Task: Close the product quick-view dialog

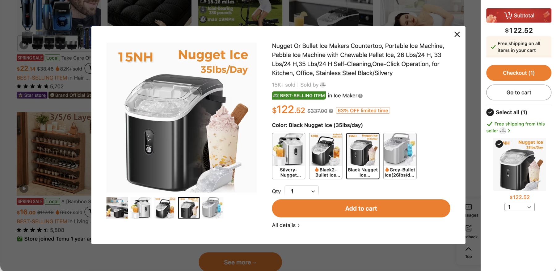Action: (x=457, y=34)
